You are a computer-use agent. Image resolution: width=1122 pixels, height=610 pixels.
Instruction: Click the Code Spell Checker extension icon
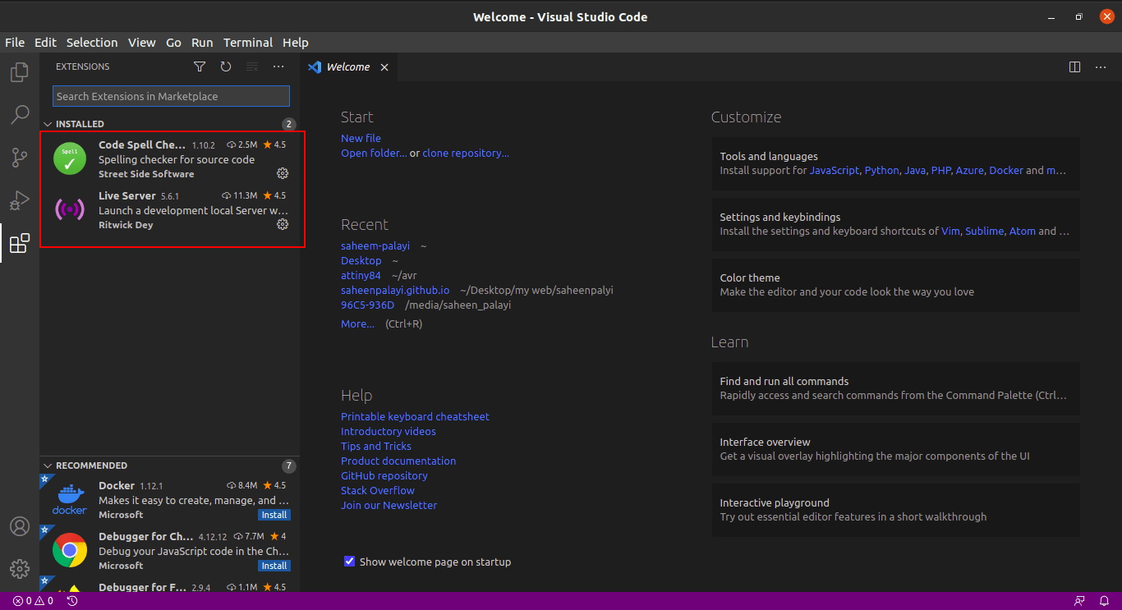point(70,158)
